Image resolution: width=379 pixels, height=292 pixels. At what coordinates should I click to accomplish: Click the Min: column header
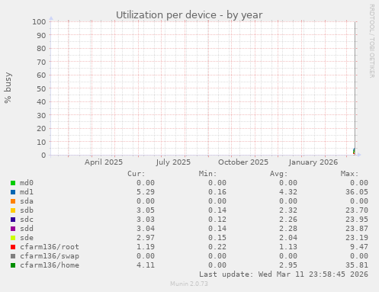pyautogui.click(x=207, y=174)
